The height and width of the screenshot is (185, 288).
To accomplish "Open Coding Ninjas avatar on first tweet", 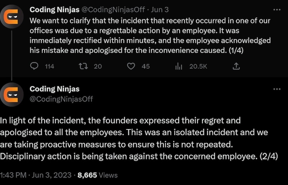I will click(12, 16).
